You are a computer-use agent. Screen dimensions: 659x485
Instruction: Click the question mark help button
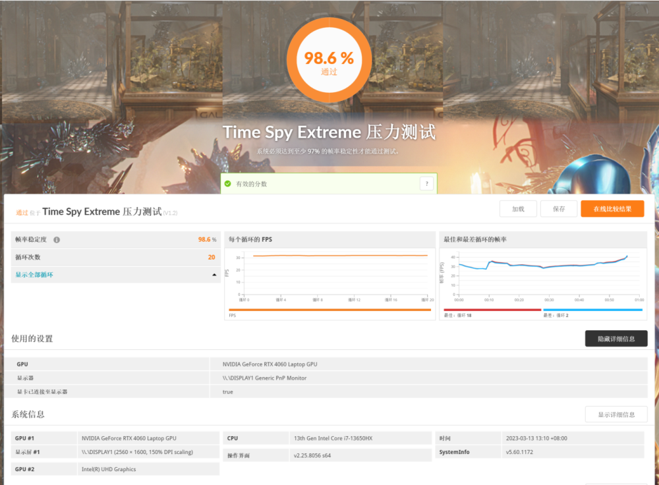(x=426, y=184)
